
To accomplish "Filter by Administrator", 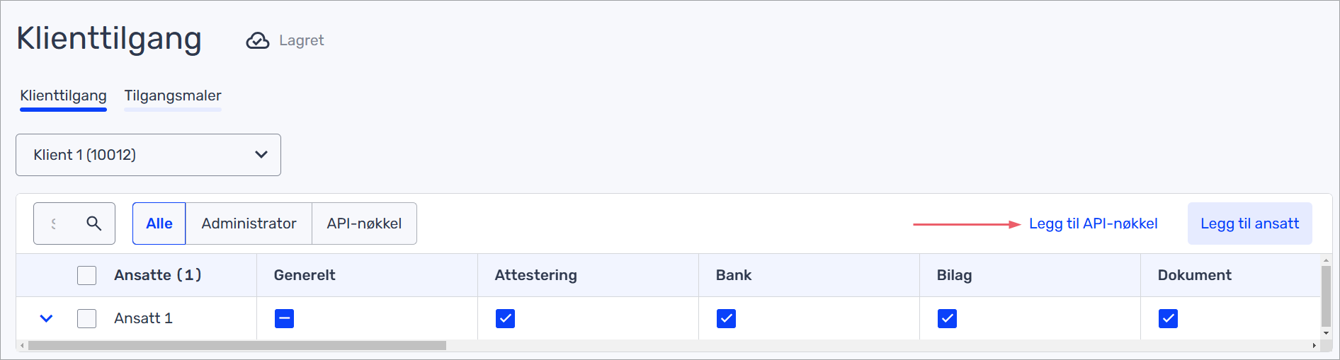I will click(x=249, y=223).
